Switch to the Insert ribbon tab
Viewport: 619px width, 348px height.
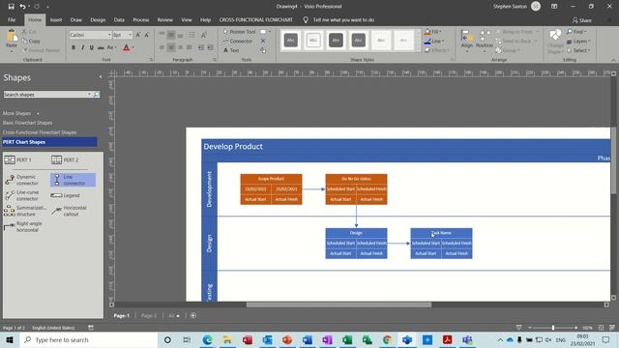pyautogui.click(x=56, y=19)
